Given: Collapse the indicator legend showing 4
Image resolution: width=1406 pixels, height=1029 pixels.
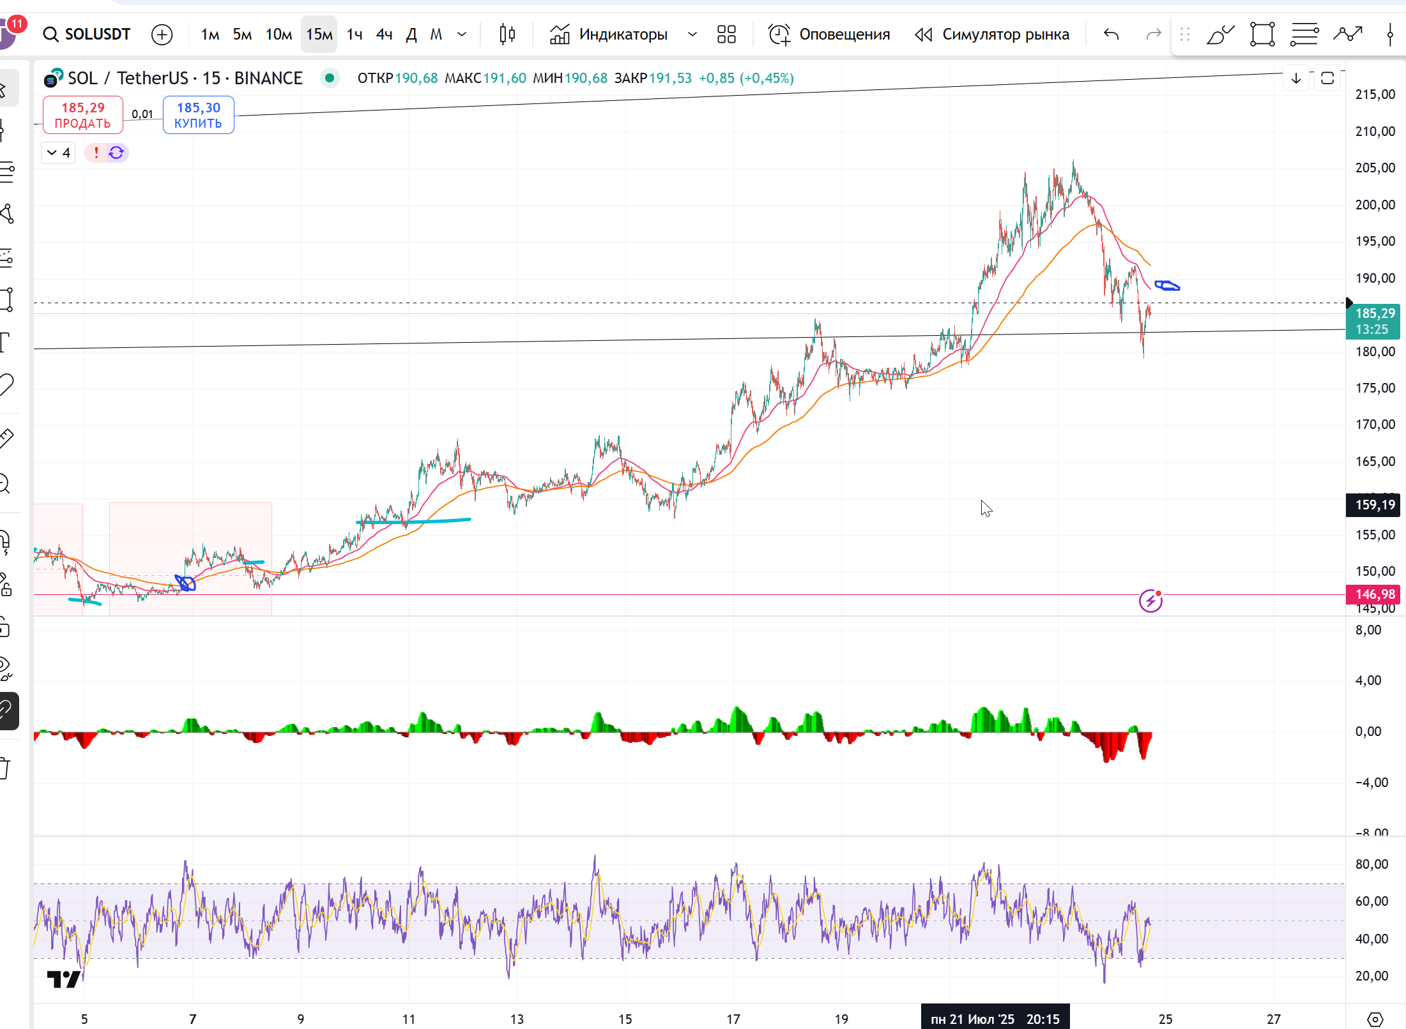Looking at the screenshot, I should coord(59,153).
